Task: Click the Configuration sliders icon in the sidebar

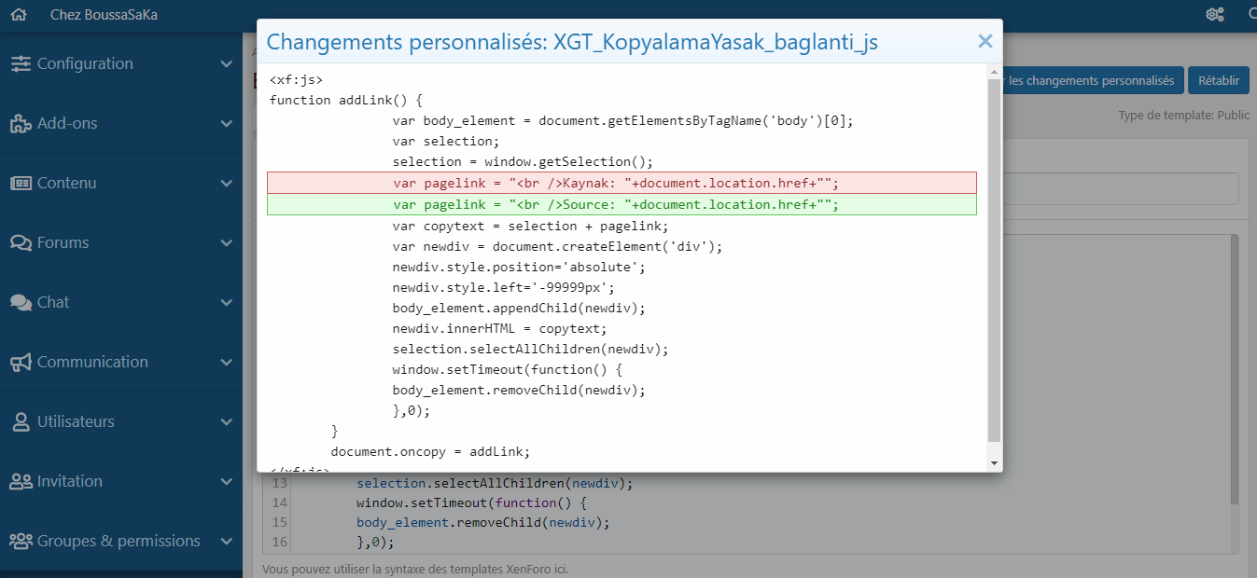Action: point(21,63)
